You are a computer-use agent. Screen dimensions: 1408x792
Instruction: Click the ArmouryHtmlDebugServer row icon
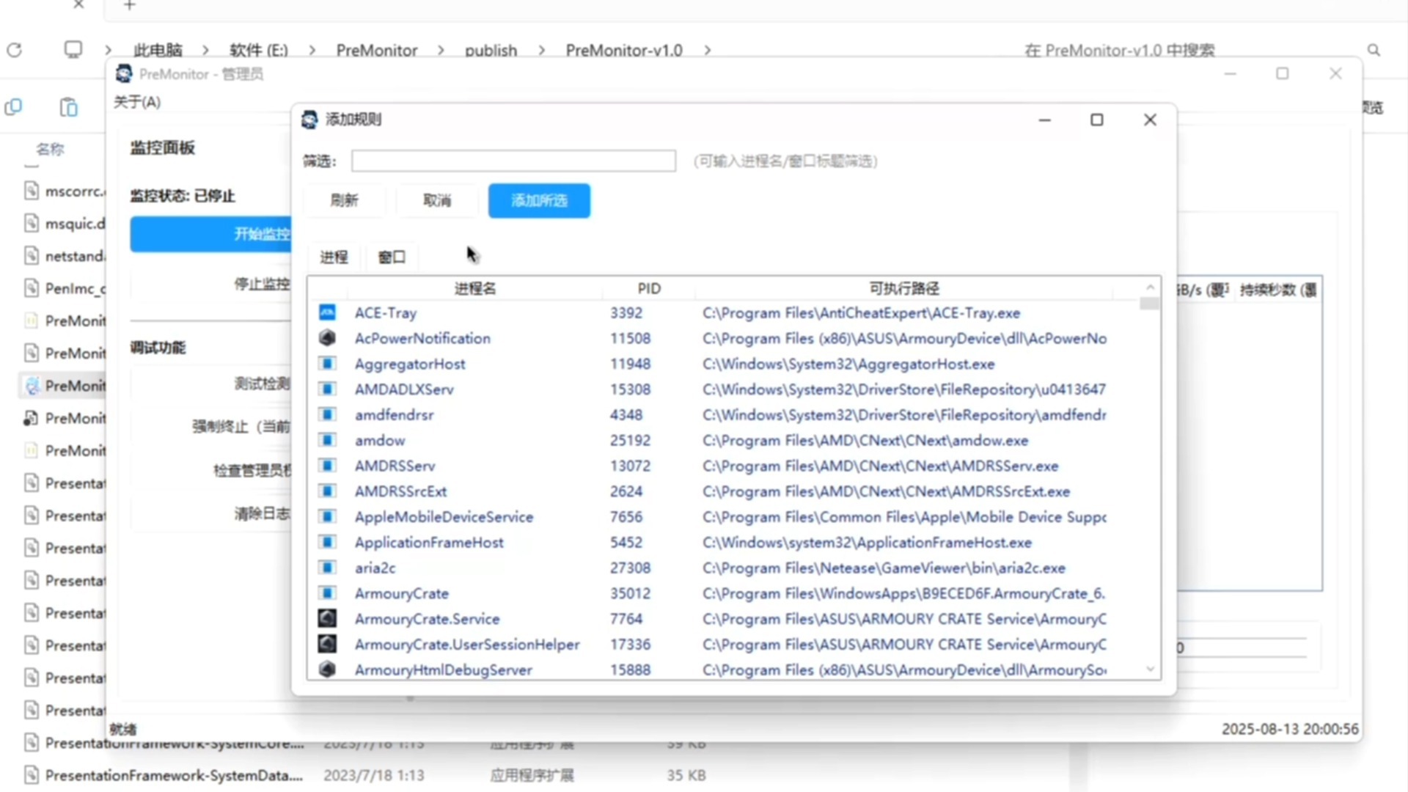[327, 670]
